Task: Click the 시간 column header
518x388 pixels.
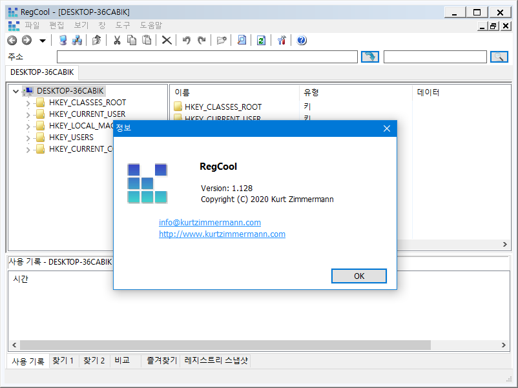Action: tap(21, 279)
